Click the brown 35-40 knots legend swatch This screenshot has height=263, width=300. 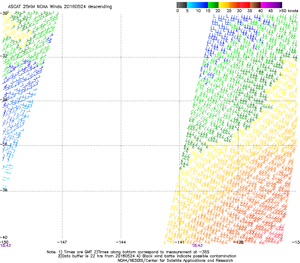(x=255, y=5)
